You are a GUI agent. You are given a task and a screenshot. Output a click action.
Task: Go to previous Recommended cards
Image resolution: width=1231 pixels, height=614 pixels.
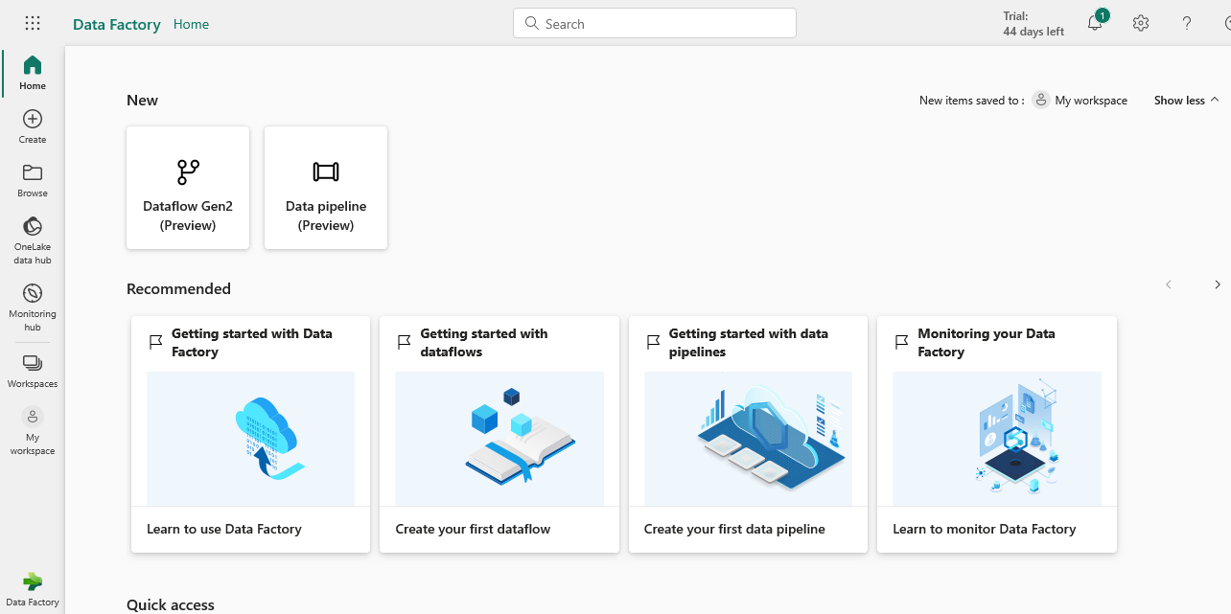[1168, 284]
